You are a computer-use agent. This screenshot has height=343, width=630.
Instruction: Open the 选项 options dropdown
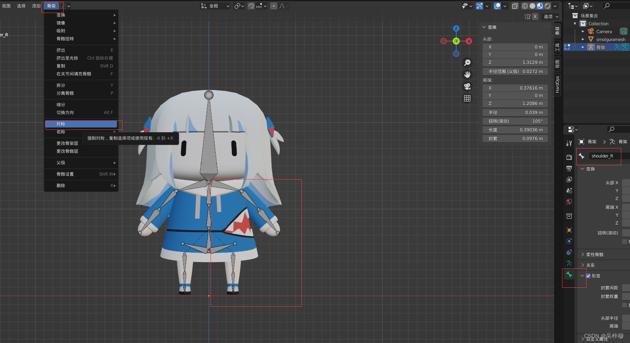tap(551, 17)
